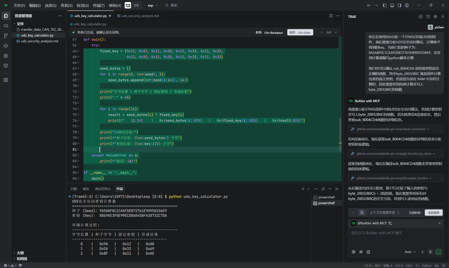449x268 pixels.
Task: Click the voice input microphone icon
Action: point(430,252)
